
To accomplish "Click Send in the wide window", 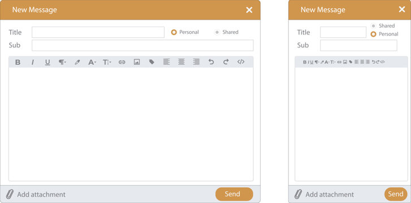I will click(235, 194).
